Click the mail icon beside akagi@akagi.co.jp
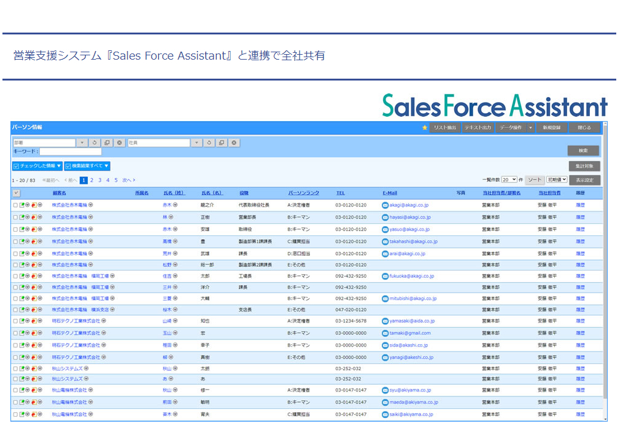 point(385,205)
